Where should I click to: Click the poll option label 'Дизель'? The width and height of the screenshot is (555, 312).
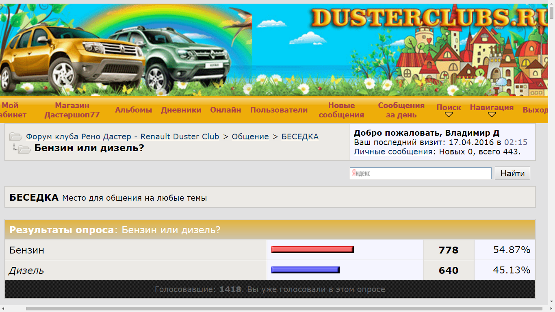coord(26,271)
